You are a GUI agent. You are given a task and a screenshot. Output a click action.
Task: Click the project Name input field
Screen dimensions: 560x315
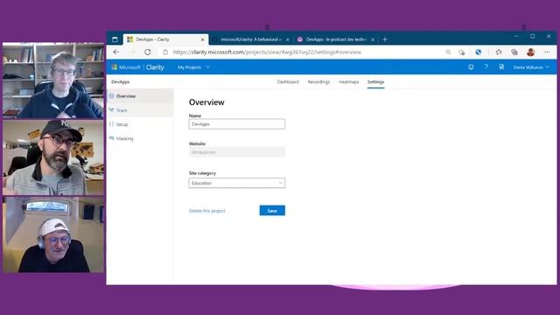[237, 124]
